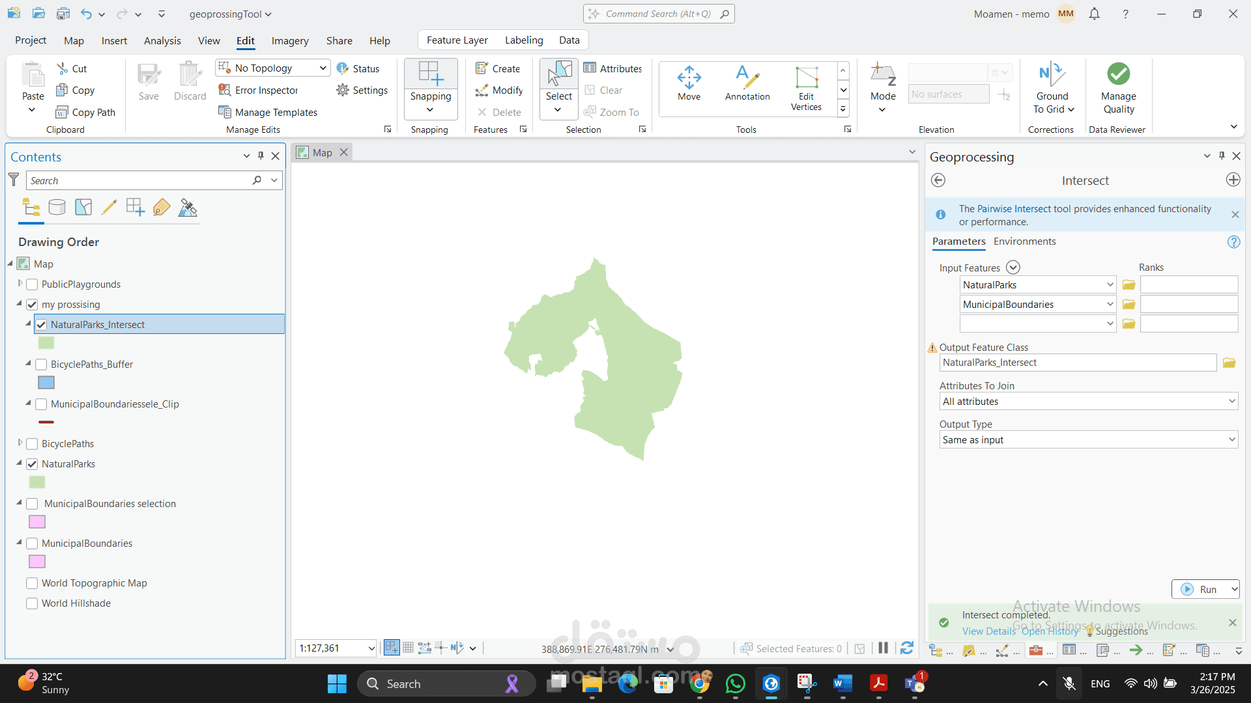Open notifications bell
This screenshot has width=1251, height=703.
pyautogui.click(x=1095, y=14)
